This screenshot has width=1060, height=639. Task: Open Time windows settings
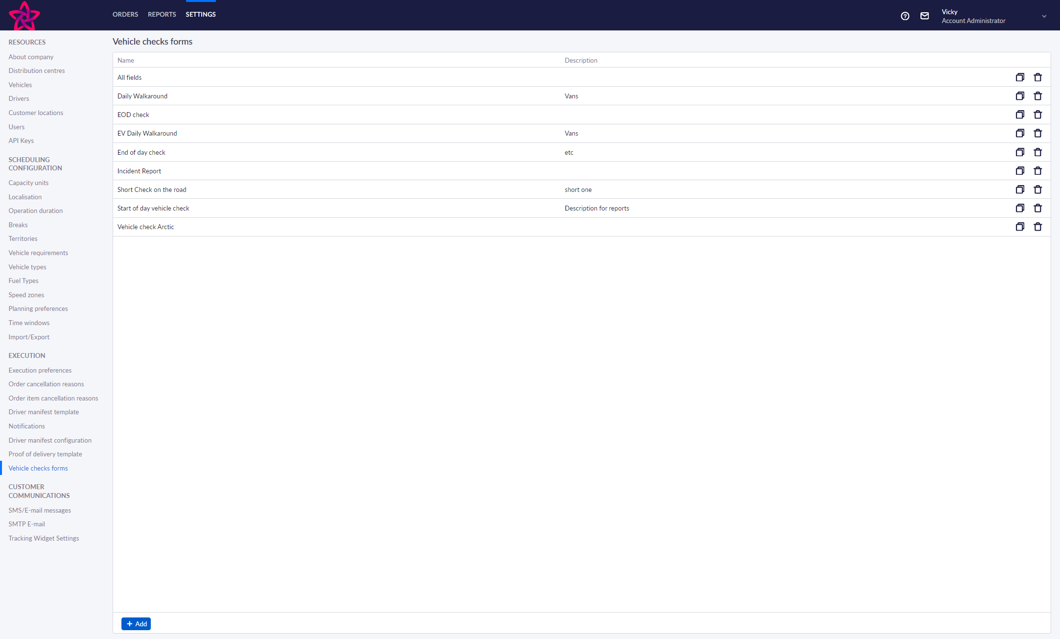coord(29,323)
